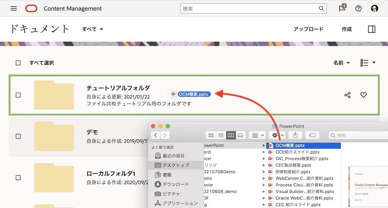Open the hamburger navigation menu
This screenshot has height=208, width=388.
click(14, 8)
